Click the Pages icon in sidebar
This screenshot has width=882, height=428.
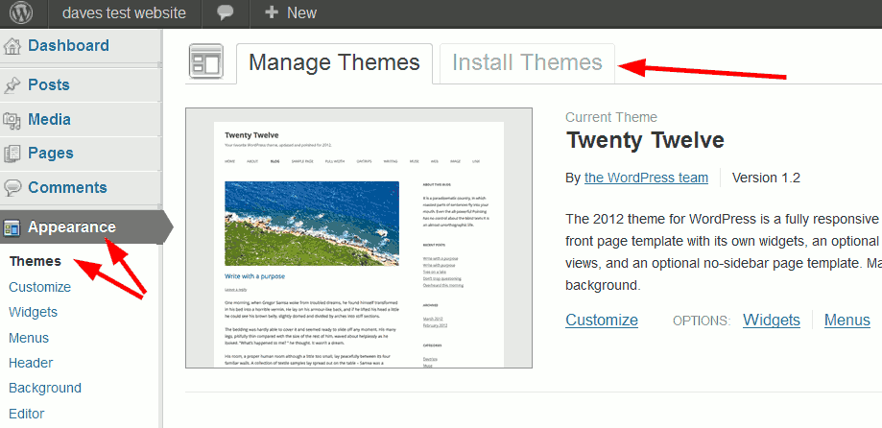pos(12,154)
